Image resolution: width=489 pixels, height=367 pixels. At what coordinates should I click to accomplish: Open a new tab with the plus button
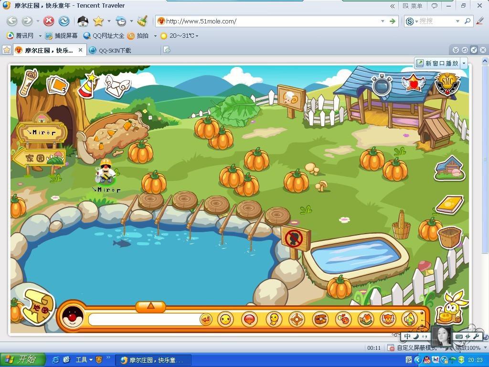tap(167, 50)
